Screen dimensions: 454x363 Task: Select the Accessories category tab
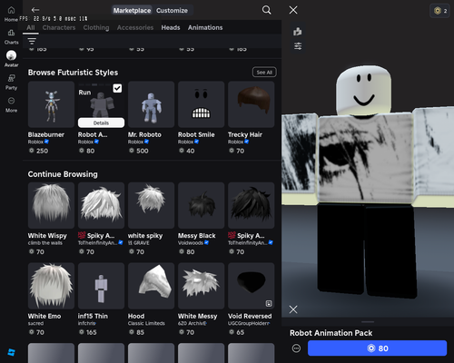[135, 27]
